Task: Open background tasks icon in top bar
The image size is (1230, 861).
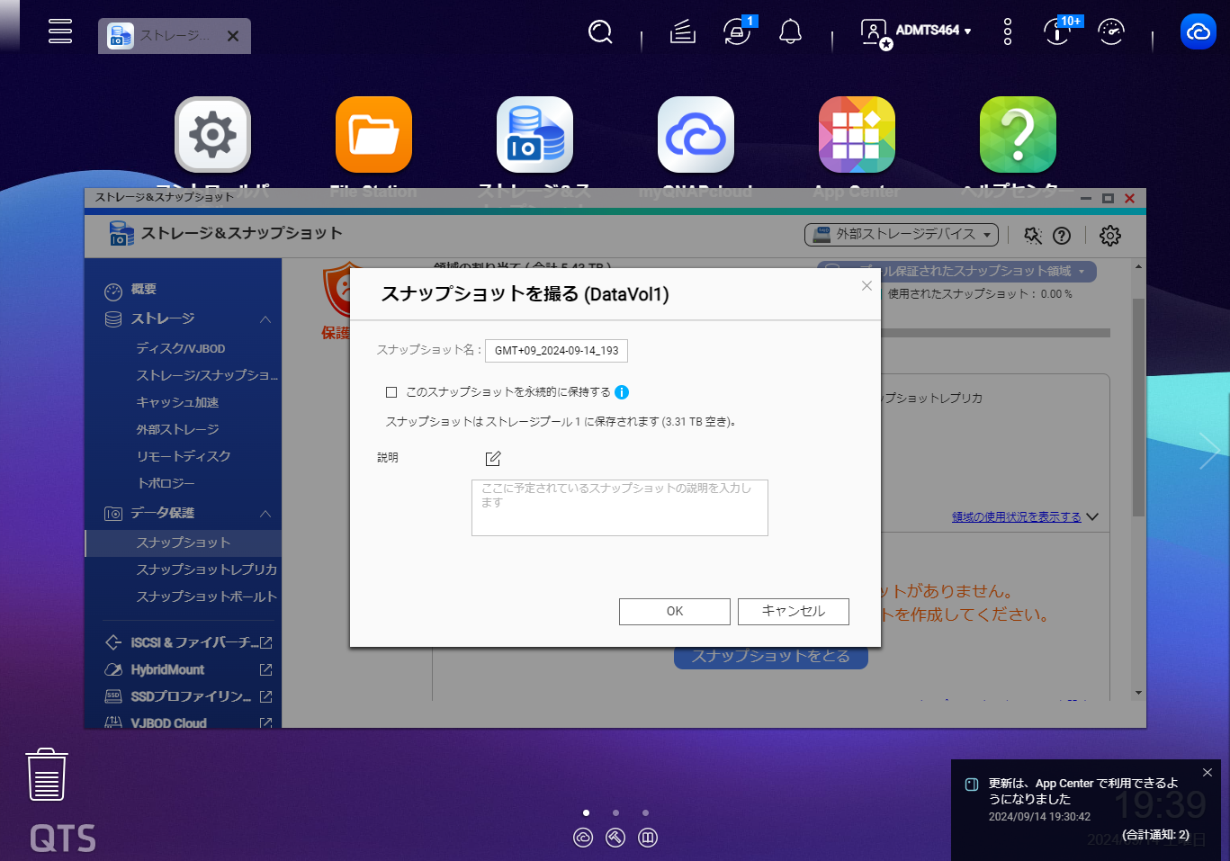Action: tap(683, 32)
